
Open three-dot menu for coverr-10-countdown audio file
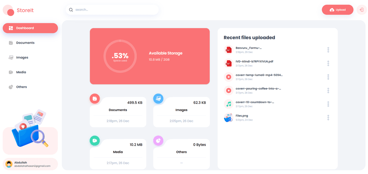(328, 104)
